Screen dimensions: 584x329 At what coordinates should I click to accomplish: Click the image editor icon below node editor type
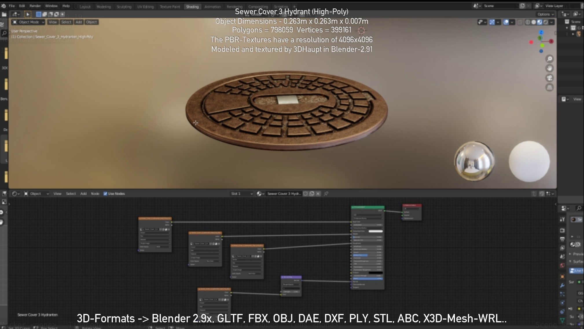pos(4,202)
